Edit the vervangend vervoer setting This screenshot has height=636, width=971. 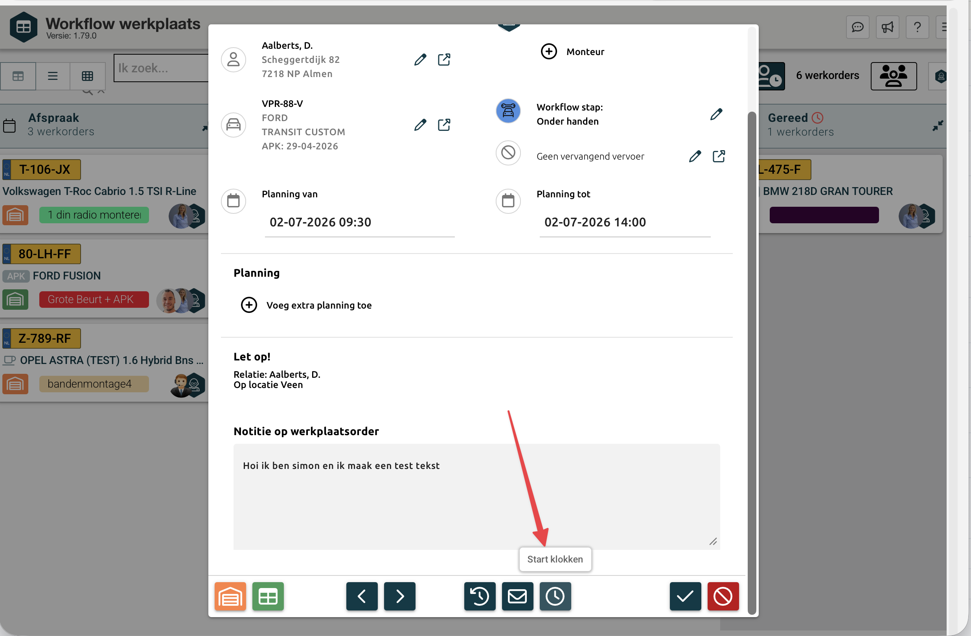[695, 156]
